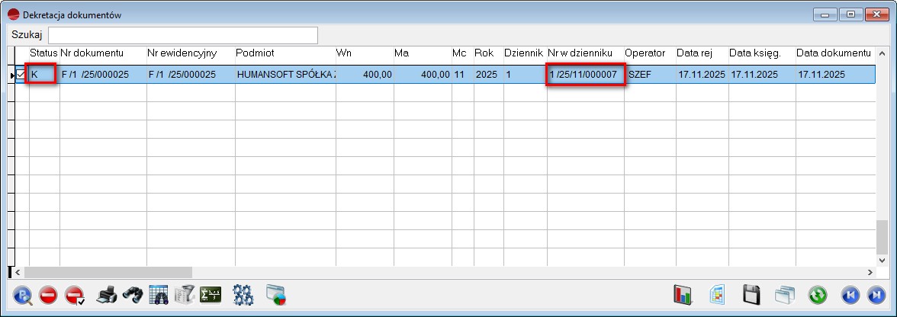Viewport: 897px width, 317px height.
Task: Click horizontal scrollbar right arrow
Action: click(870, 272)
